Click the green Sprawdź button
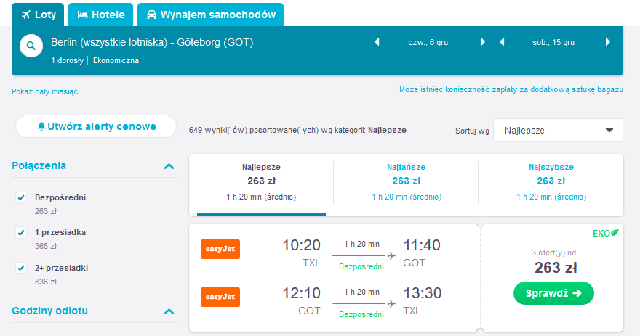Screen dimensions: 640x336 point(553,293)
